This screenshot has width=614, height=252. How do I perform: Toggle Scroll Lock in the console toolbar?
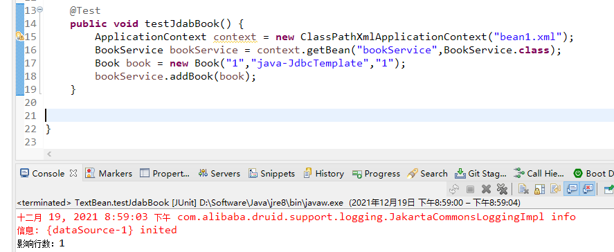pyautogui.click(x=540, y=189)
